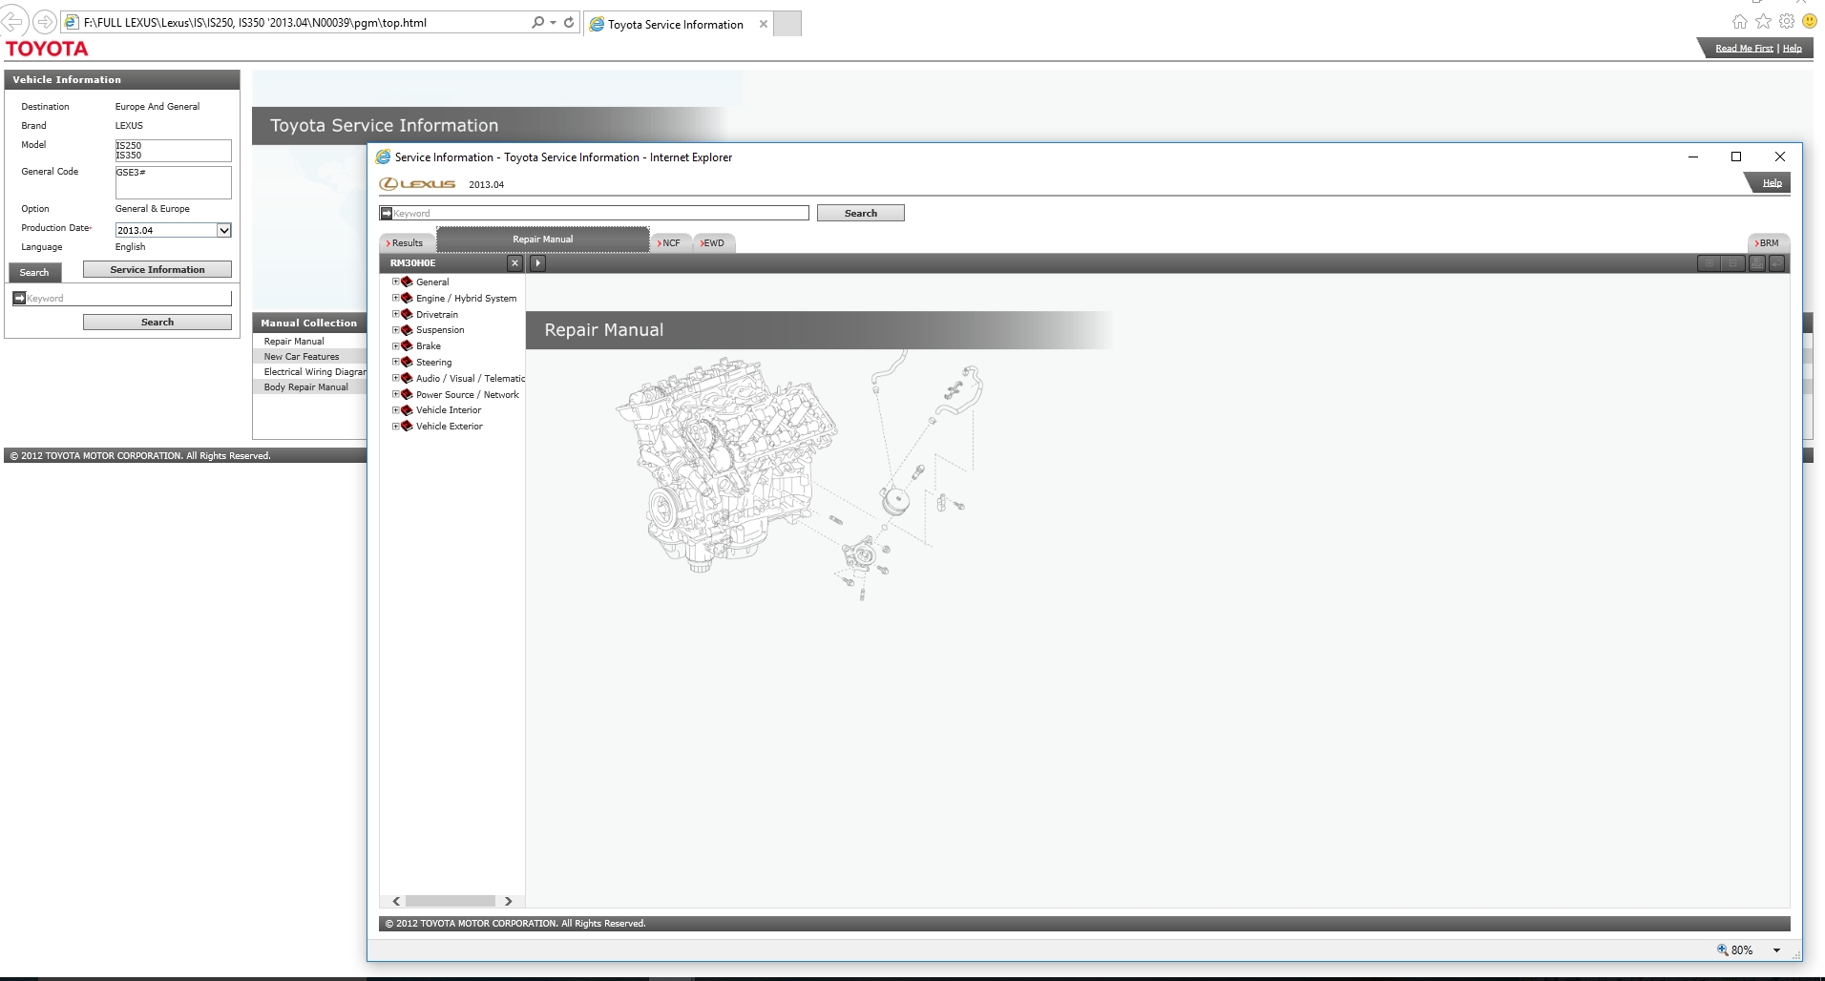Switch to the BRM tab
The height and width of the screenshot is (981, 1825).
pyautogui.click(x=1768, y=243)
